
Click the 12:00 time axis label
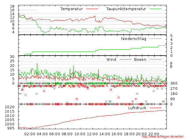point(92,134)
